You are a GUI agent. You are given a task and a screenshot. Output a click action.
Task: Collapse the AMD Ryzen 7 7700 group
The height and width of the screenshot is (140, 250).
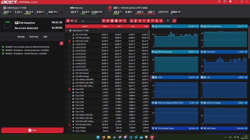coord(67,30)
